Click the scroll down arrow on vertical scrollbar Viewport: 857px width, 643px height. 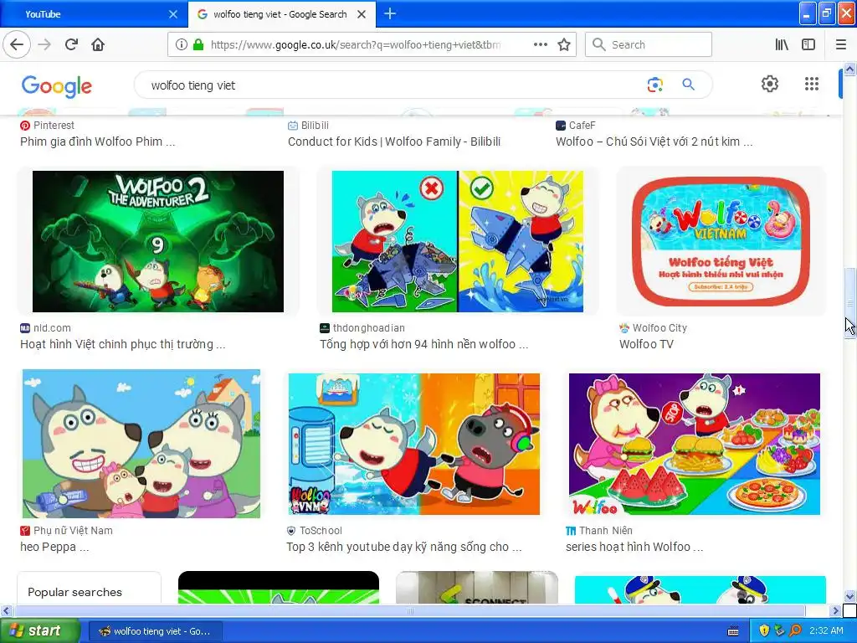(x=849, y=596)
